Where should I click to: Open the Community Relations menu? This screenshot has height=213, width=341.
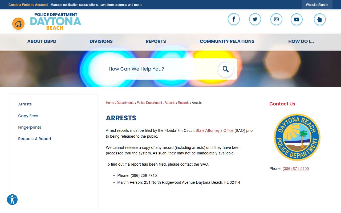pyautogui.click(x=227, y=41)
